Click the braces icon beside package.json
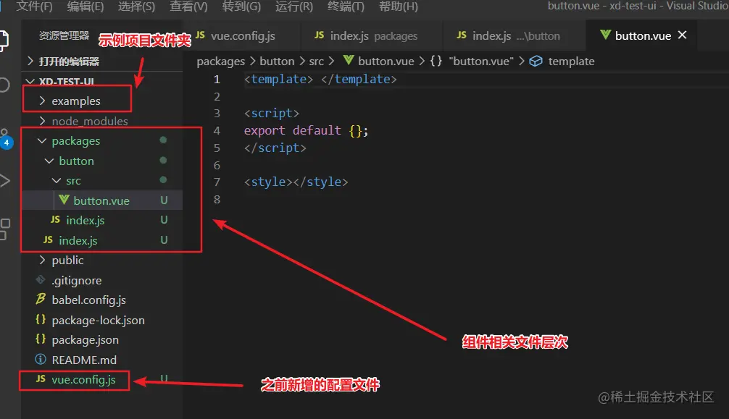729x419 pixels. point(41,339)
